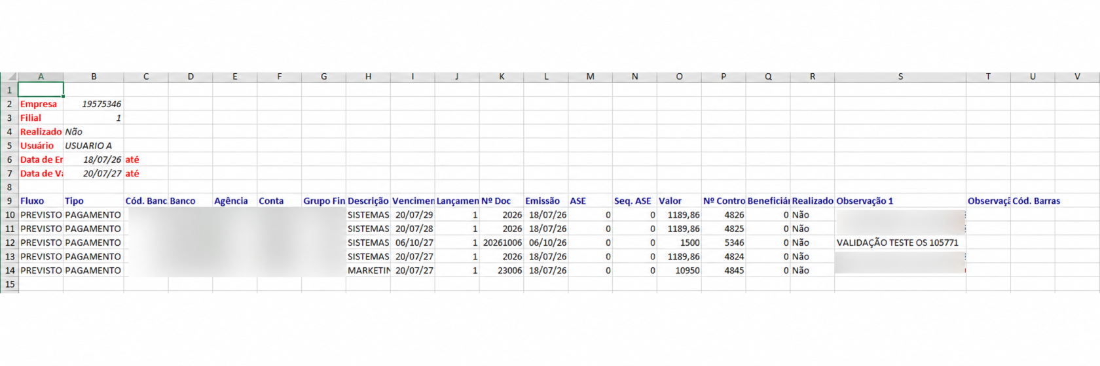Select row 9 header
Image resolution: width=1100 pixels, height=366 pixels.
[9, 201]
